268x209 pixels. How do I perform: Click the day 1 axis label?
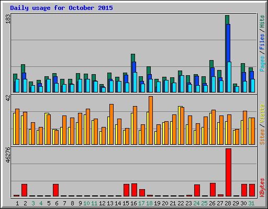point(17,203)
